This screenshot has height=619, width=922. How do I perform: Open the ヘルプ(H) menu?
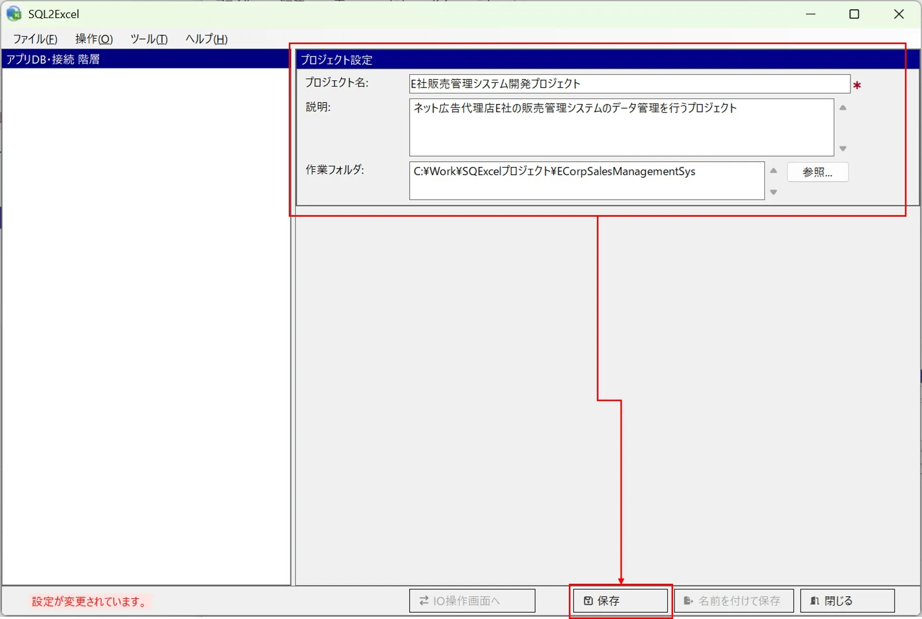point(206,39)
